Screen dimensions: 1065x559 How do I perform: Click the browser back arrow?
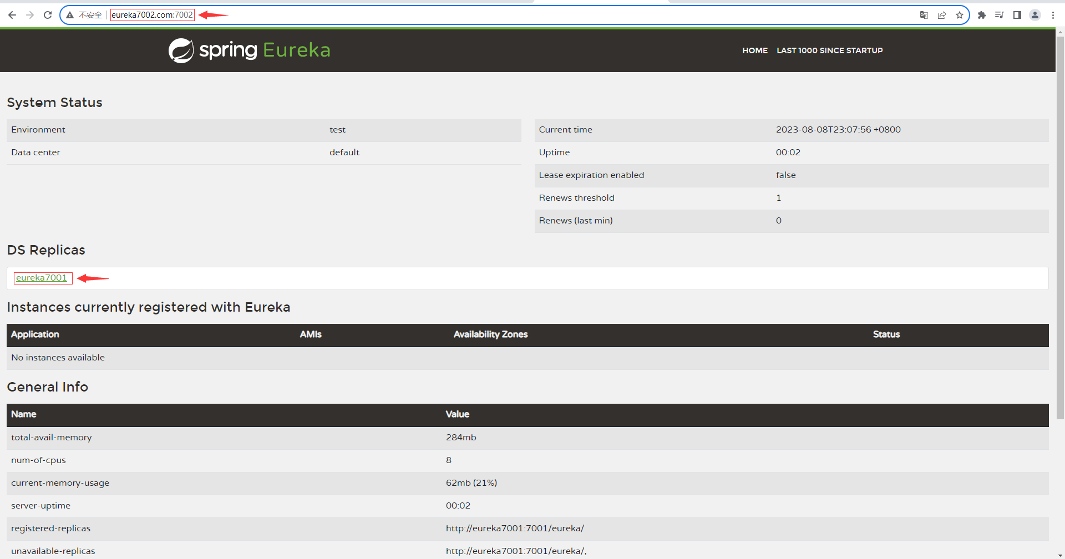[12, 15]
